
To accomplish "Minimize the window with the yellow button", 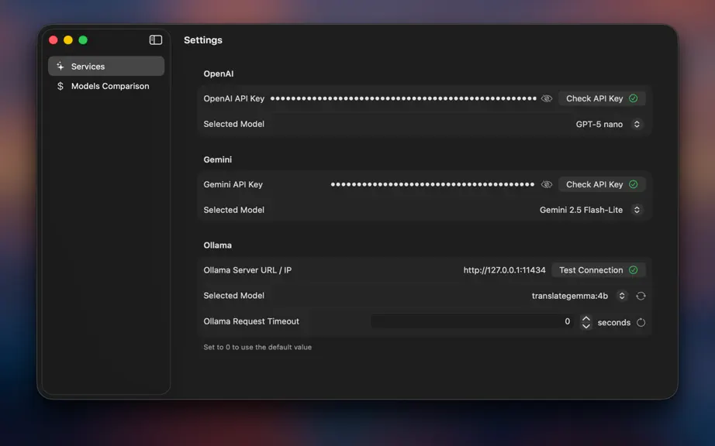I will [x=68, y=40].
